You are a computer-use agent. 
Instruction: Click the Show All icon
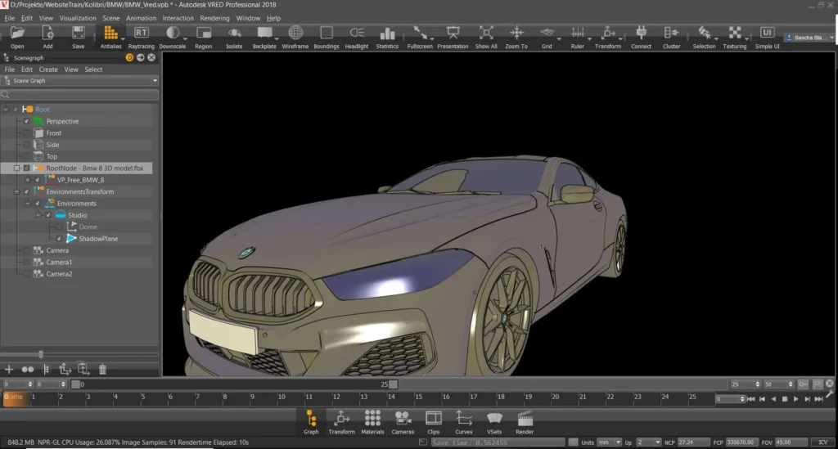486,33
